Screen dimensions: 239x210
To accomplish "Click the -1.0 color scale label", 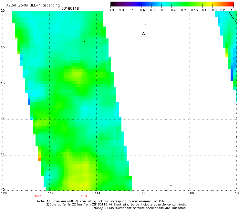I will 120,10.
